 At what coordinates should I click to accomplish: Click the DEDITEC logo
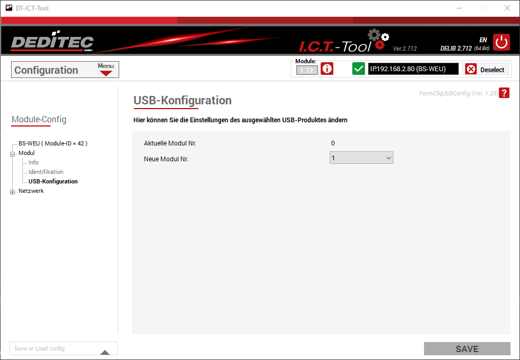52,43
